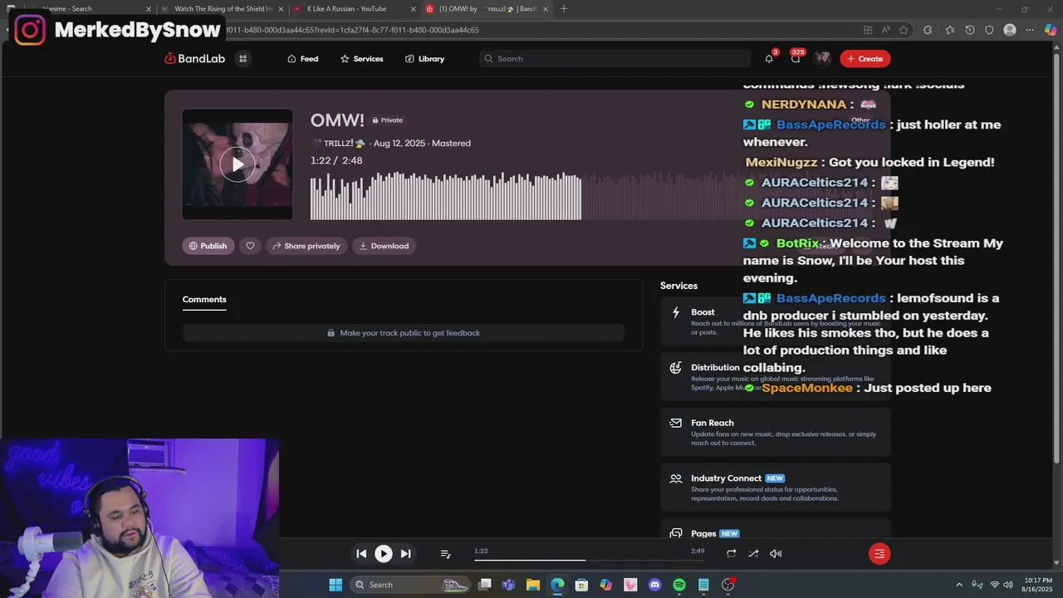Switch to the K Like A Russian YouTube tab
This screenshot has width=1063, height=598.
coord(353,9)
